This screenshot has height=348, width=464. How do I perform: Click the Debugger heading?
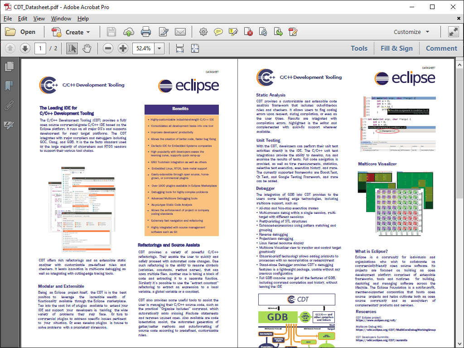265,188
